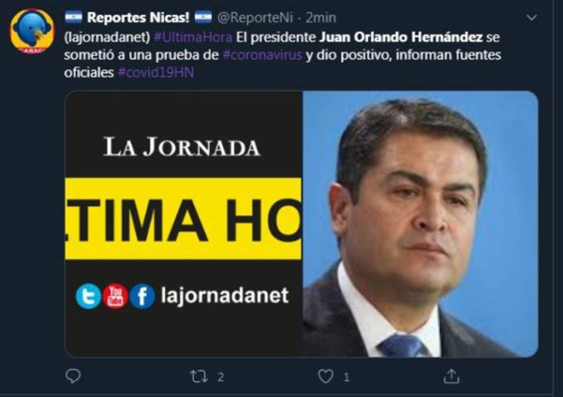
Task: Open the @ReporteNi handle
Action: (255, 18)
